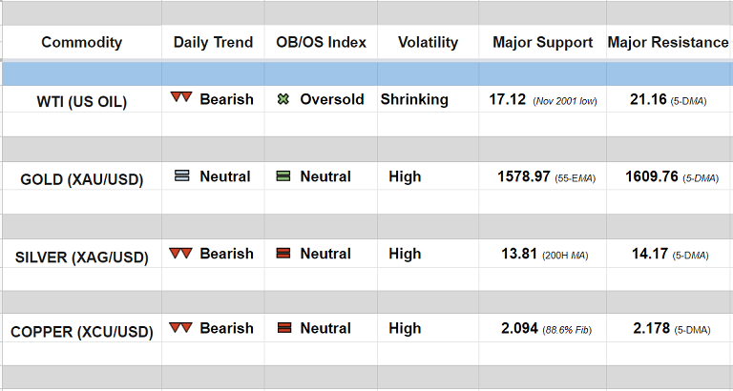Click Copper's red neutral index icon
This screenshot has width=733, height=391.
(x=283, y=328)
